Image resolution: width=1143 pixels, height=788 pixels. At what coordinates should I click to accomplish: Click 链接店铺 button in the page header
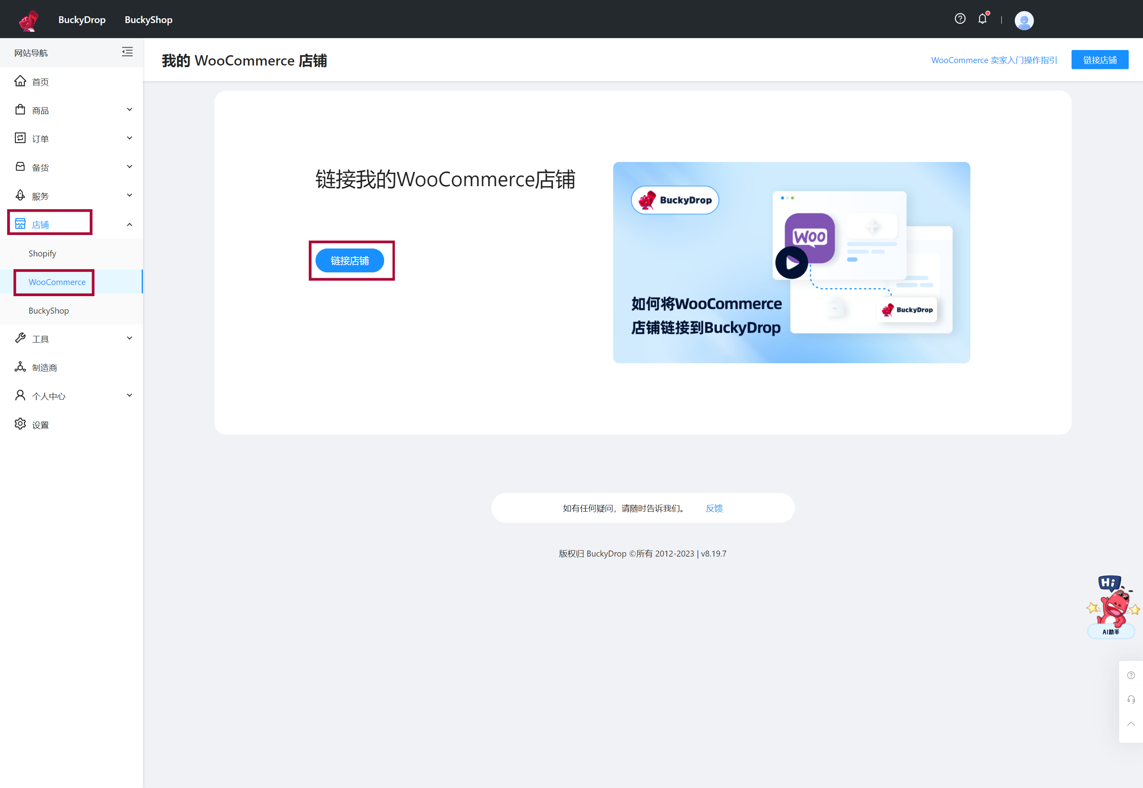point(1100,60)
